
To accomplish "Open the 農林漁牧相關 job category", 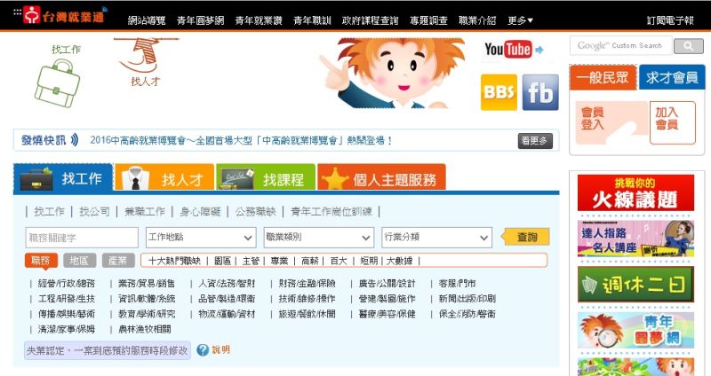I will 145,329.
